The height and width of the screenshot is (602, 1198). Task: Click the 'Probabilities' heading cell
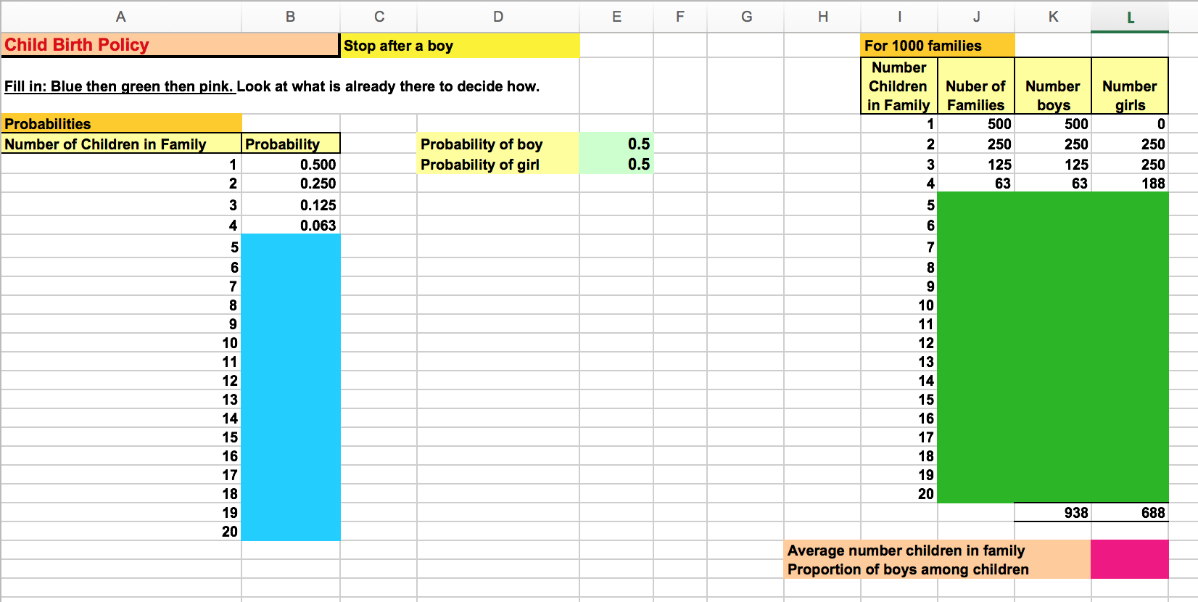tap(121, 123)
